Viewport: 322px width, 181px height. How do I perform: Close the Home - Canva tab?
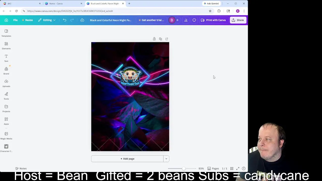click(81, 4)
